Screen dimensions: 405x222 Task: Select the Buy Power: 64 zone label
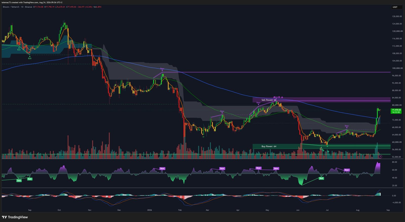point(269,146)
